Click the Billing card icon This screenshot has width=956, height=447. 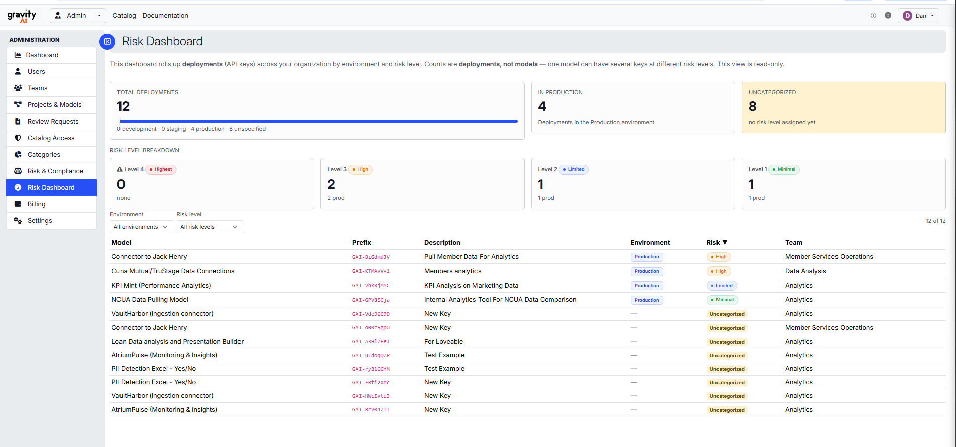(18, 204)
